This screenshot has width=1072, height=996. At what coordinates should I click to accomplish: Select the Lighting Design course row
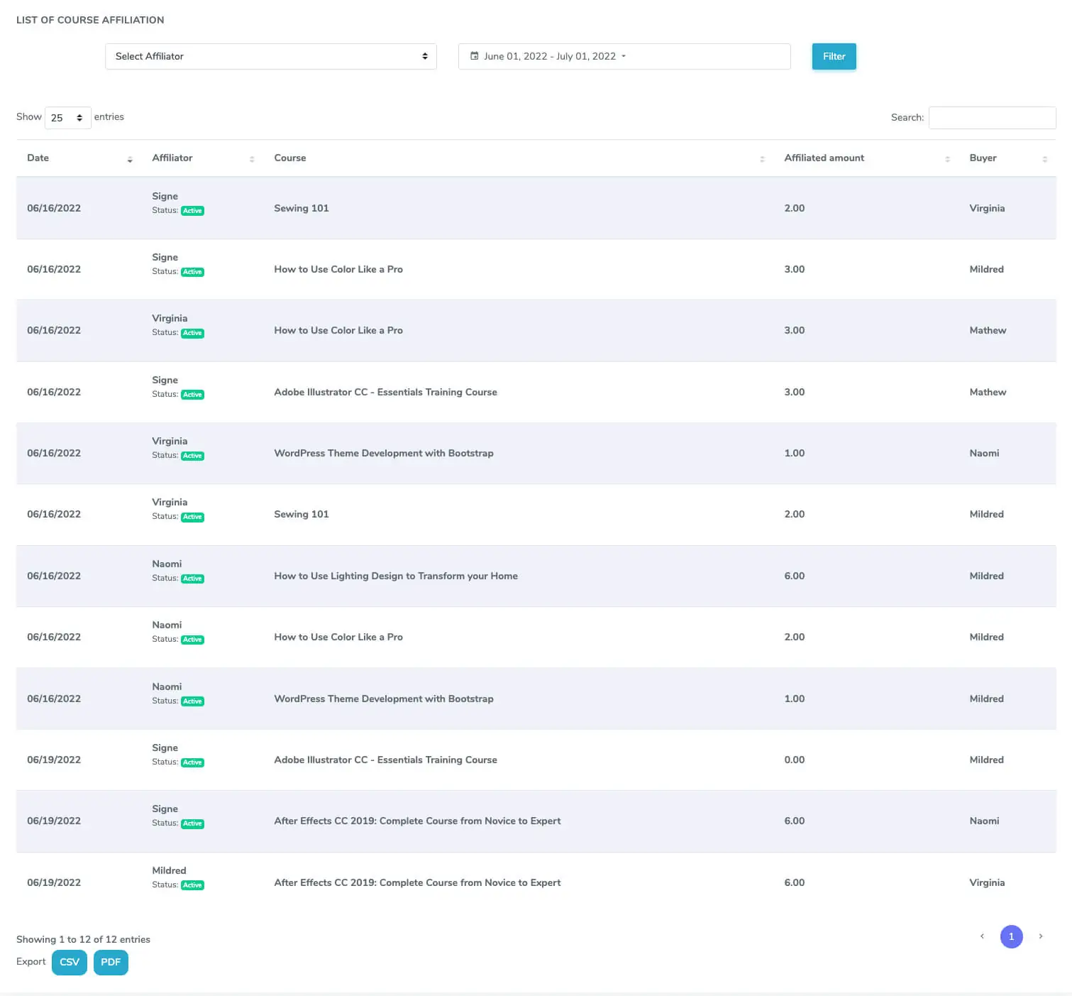(395, 576)
